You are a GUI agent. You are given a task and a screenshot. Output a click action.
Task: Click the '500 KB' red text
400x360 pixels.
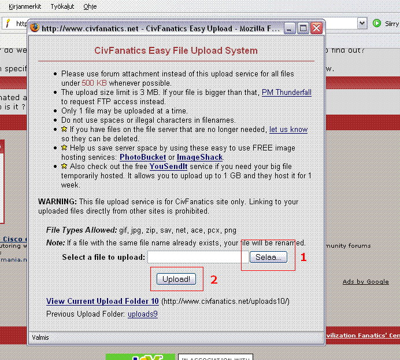tap(94, 83)
